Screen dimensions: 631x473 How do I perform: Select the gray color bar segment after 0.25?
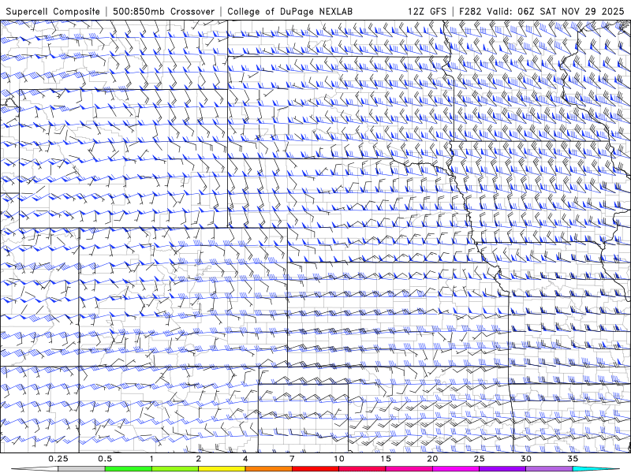(81, 469)
